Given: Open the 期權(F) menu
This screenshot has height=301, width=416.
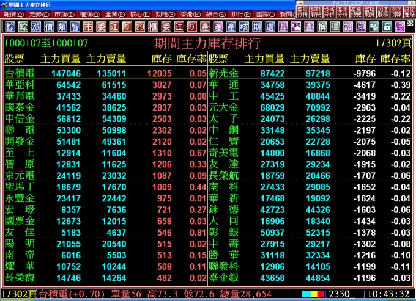Looking at the screenshot, I should 165,14.
